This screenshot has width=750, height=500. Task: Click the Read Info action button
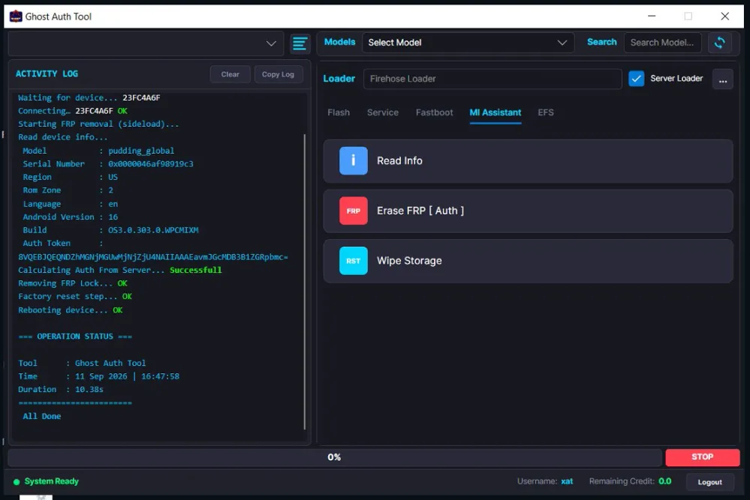coord(528,161)
